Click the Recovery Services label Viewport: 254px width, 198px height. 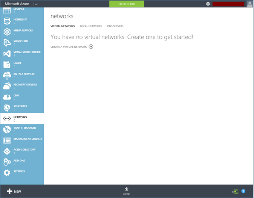[25, 84]
